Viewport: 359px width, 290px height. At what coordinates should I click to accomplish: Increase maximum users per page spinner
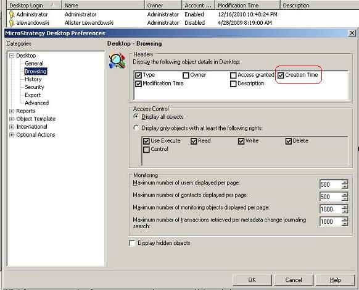pos(345,182)
